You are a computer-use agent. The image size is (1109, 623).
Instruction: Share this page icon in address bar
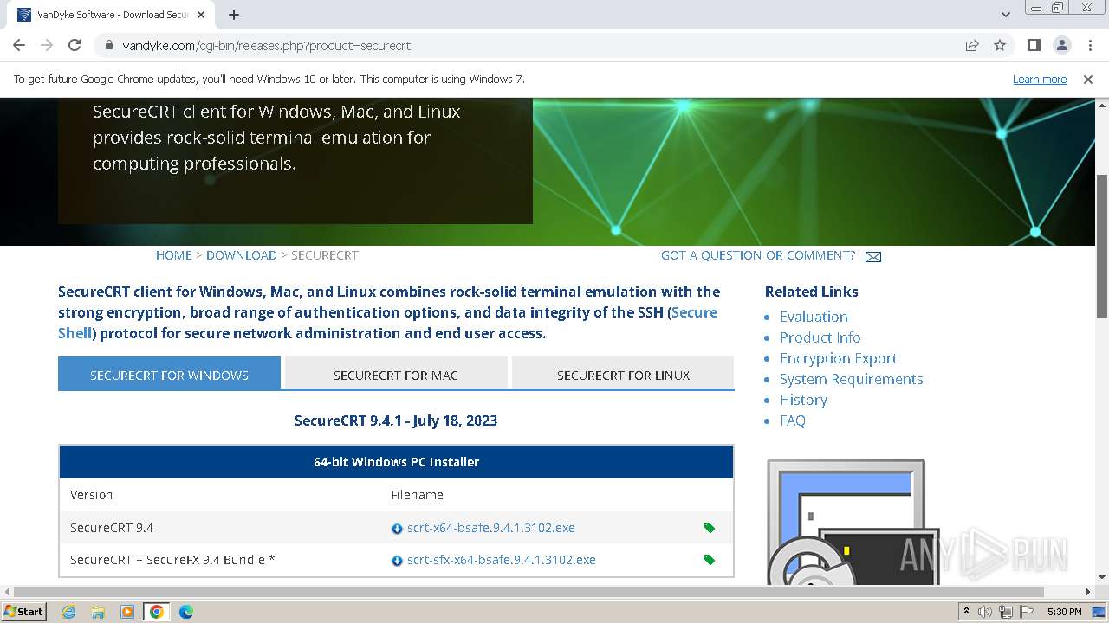(972, 45)
